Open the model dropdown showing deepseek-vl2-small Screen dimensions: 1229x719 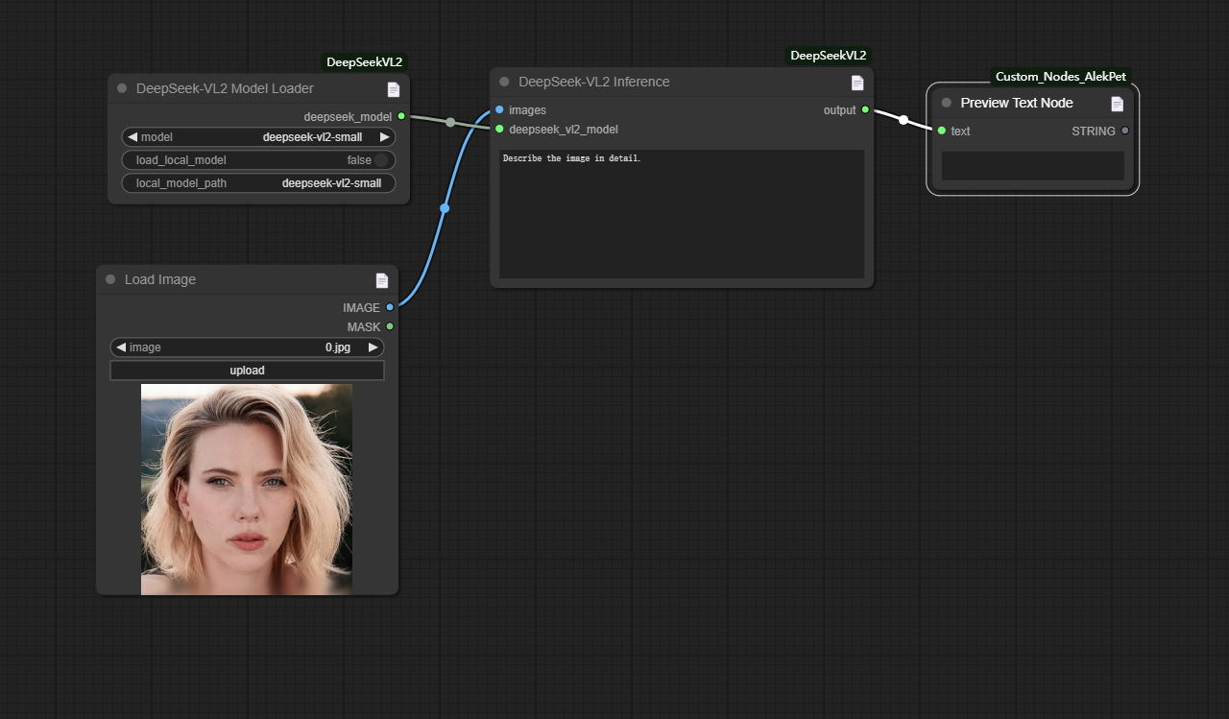click(x=259, y=137)
